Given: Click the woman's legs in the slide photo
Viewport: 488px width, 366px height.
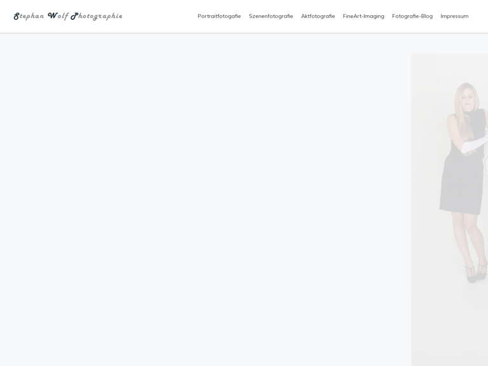Looking at the screenshot, I should [x=471, y=238].
